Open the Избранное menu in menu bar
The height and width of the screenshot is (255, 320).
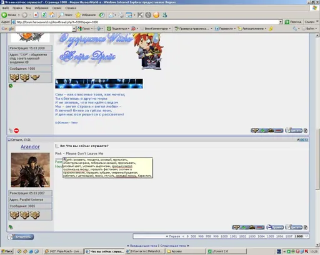click(41, 8)
